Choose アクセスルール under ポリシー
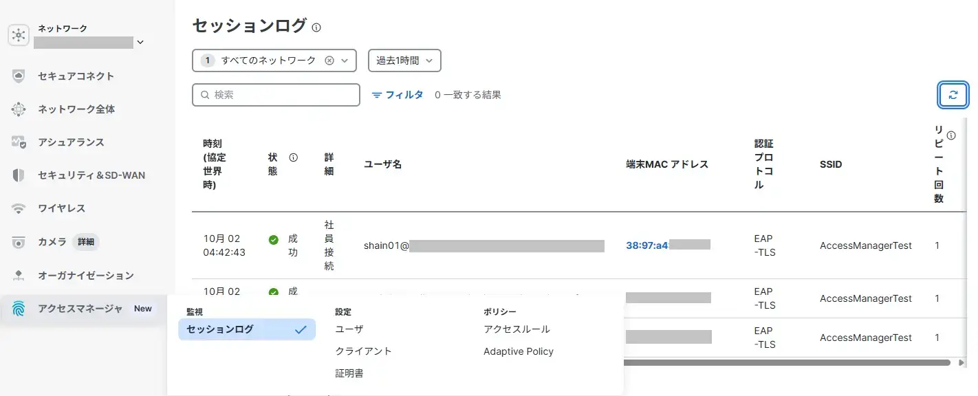The image size is (978, 396). 517,329
